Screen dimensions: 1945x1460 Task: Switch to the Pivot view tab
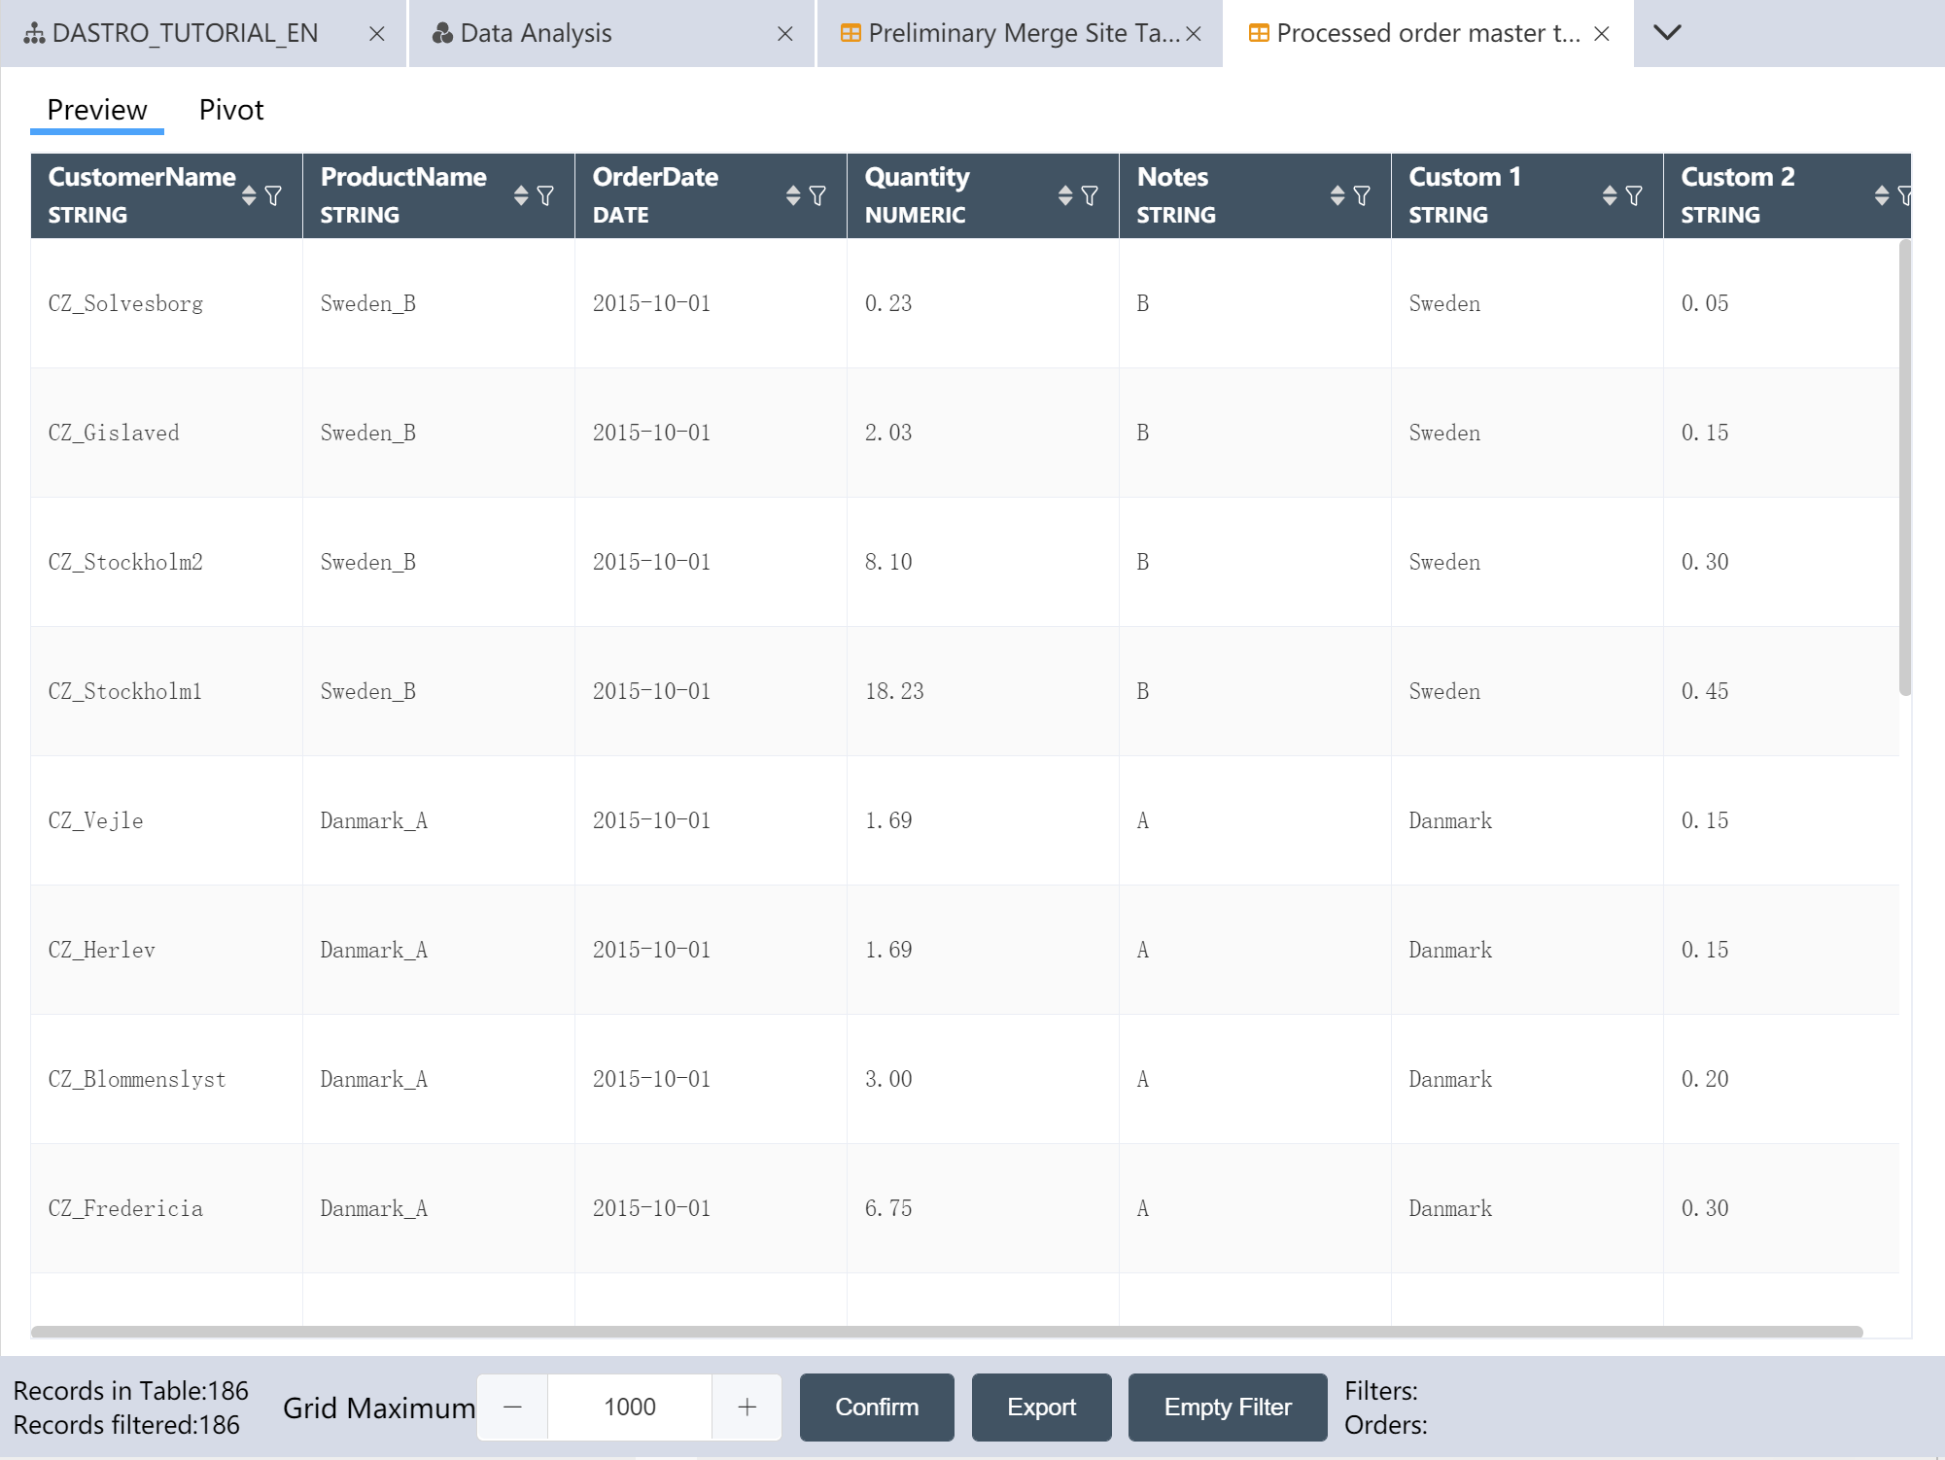tap(231, 110)
